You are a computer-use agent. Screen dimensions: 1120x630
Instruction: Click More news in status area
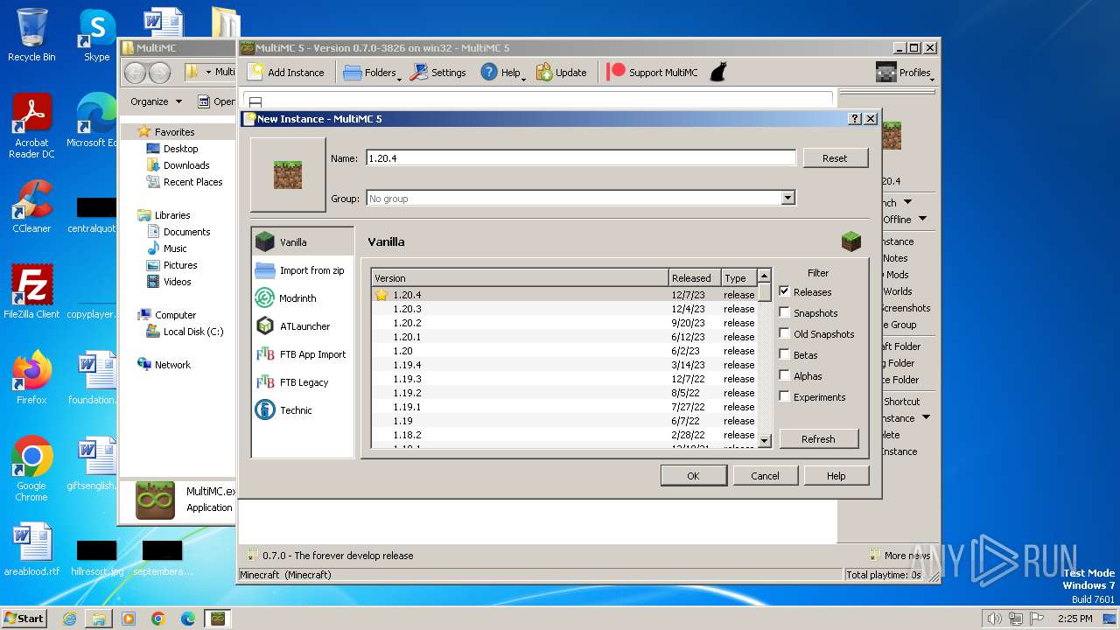(900, 556)
